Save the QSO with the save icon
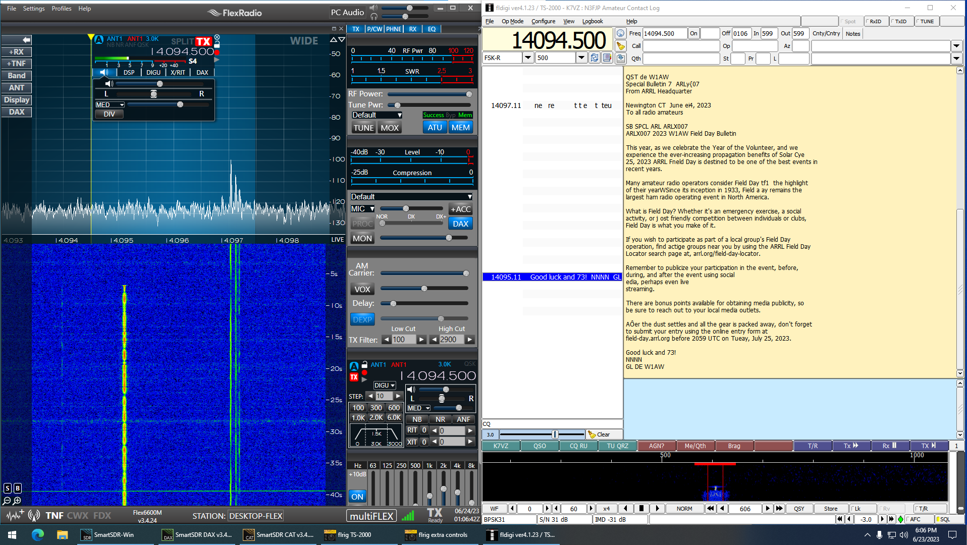The height and width of the screenshot is (545, 967). click(x=621, y=59)
